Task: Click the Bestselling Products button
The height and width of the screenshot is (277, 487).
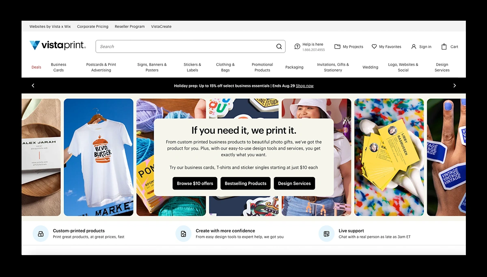Action: pos(246,183)
